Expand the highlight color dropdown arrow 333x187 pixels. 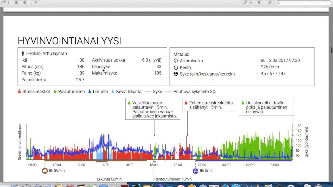tap(251, 3)
